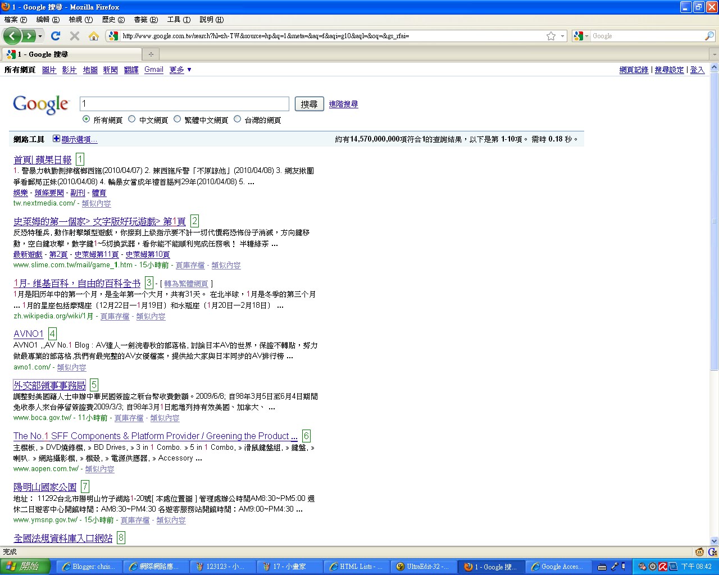Click the 開始 Start button
The width and height of the screenshot is (719, 575).
point(25,567)
